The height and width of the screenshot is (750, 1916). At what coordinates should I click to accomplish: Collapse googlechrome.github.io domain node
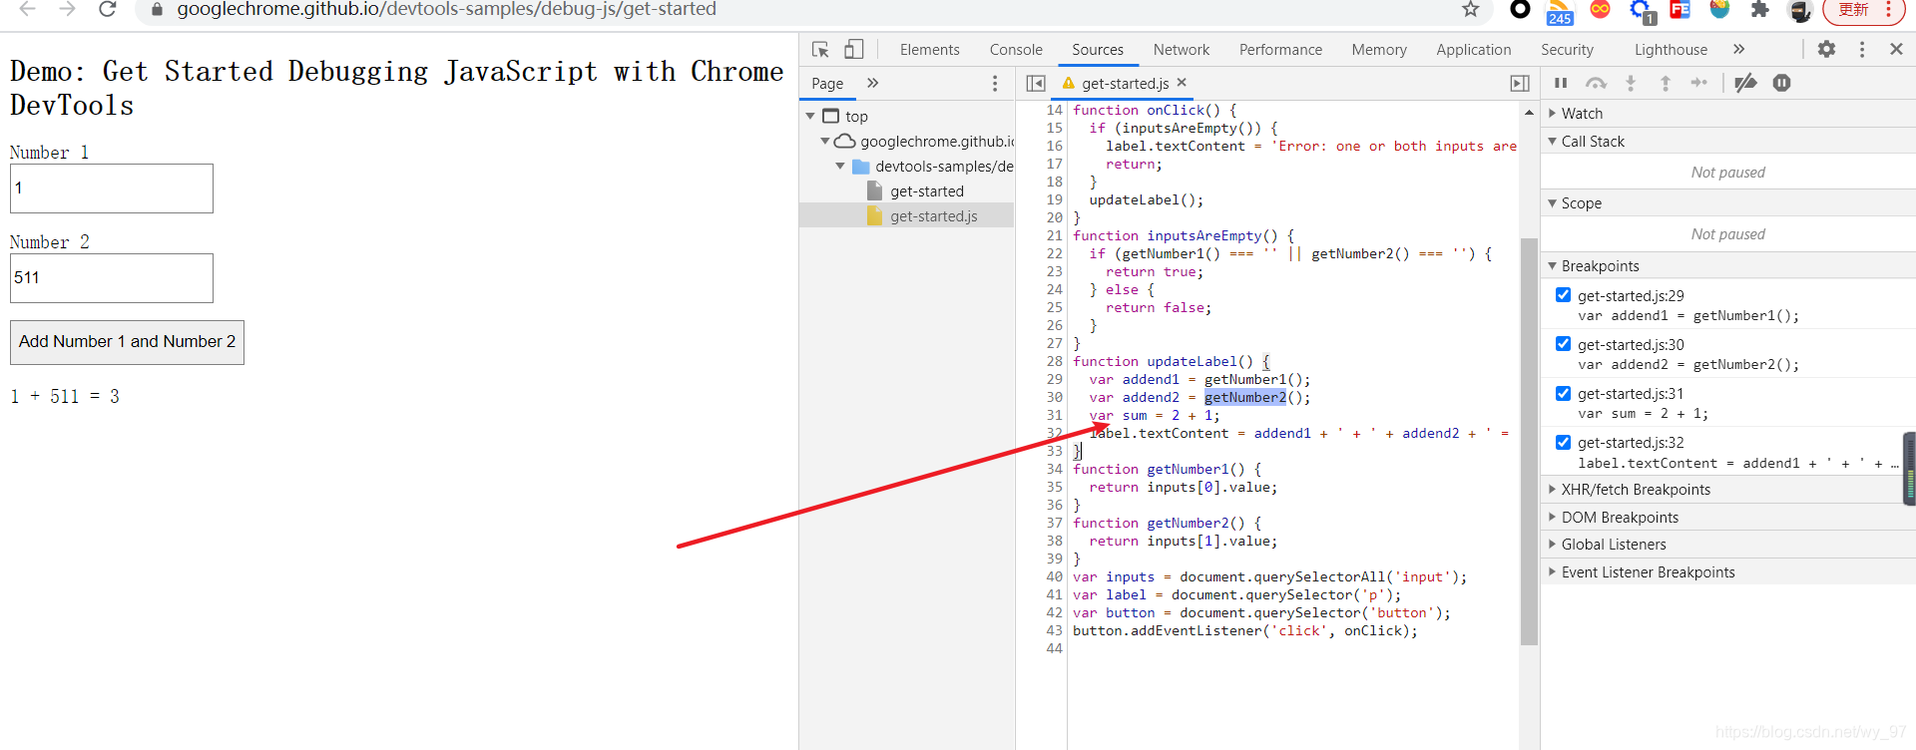click(825, 142)
